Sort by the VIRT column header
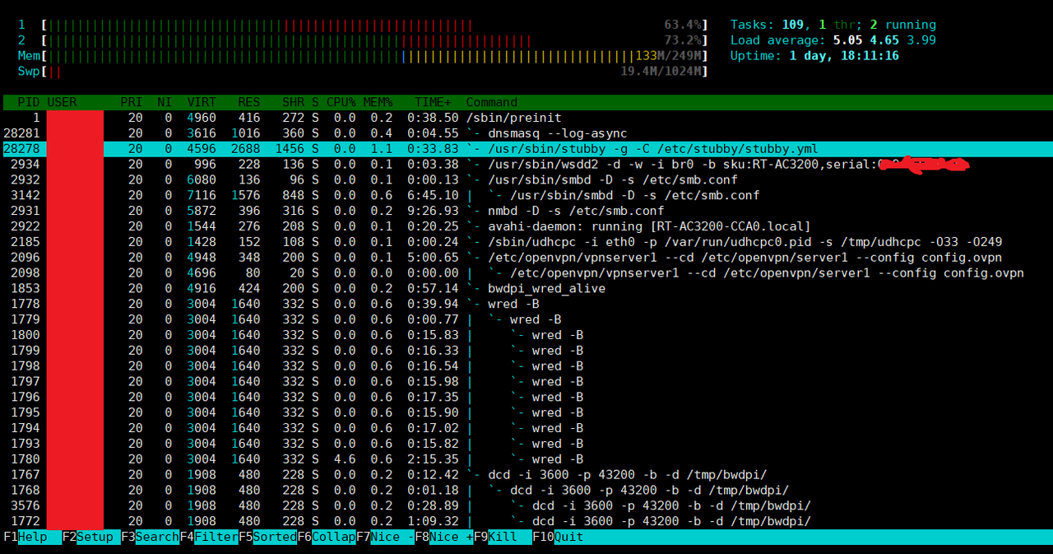The image size is (1053, 554). click(x=202, y=102)
